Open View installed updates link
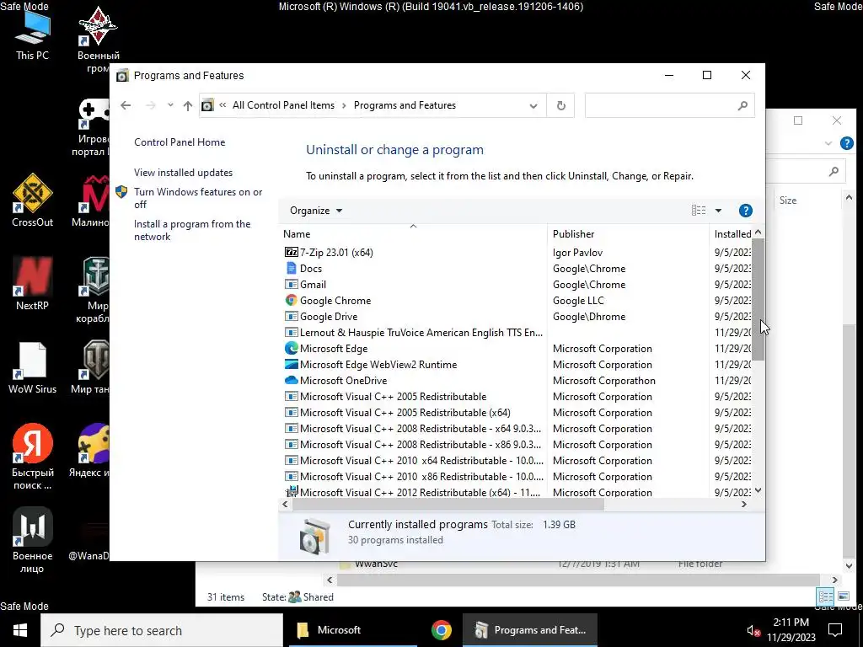 pyautogui.click(x=183, y=172)
